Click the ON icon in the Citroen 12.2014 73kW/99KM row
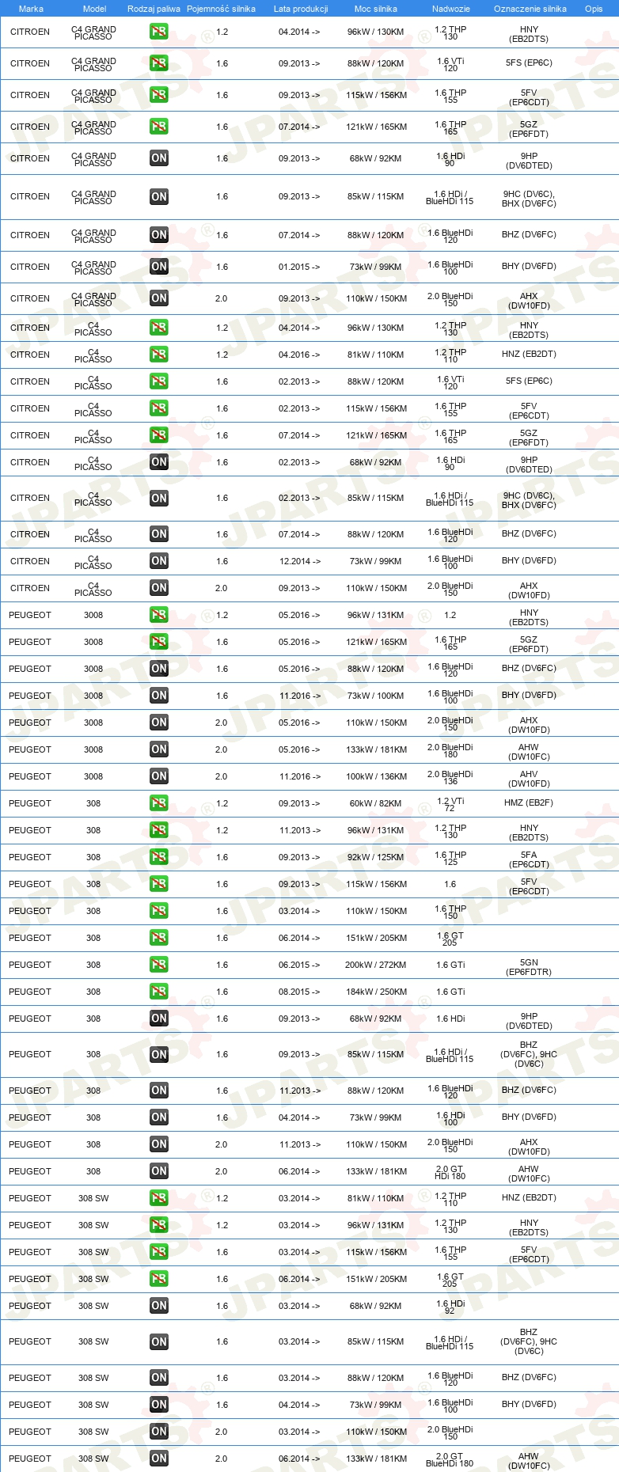The width and height of the screenshot is (619, 1472). point(159,561)
